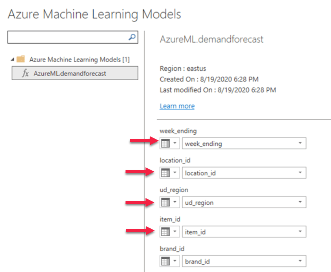Open the input type arrow for item_id
Screen dimensions: 331x272
click(175, 232)
